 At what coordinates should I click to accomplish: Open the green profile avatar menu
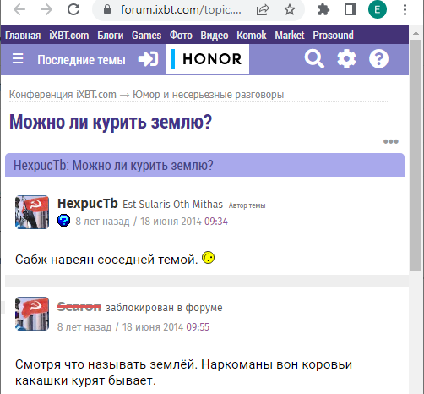378,10
